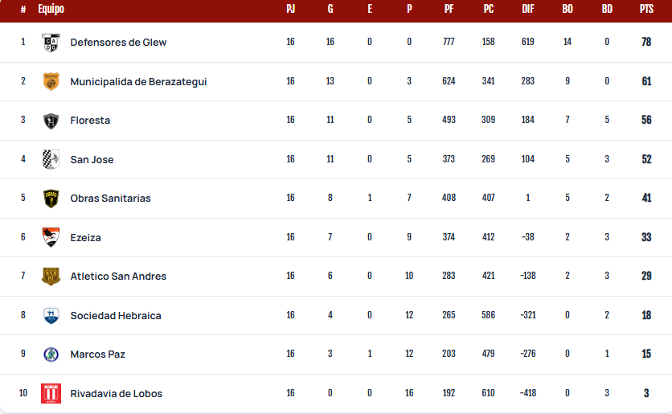Sort table by DIF column header
Image resolution: width=672 pixels, height=414 pixels.
[527, 9]
